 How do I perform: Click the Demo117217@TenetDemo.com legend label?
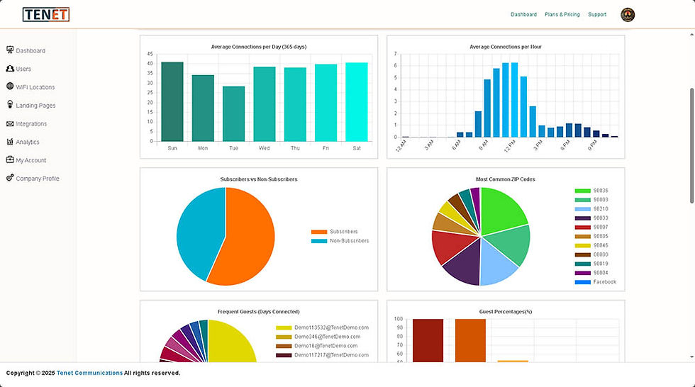332,355
